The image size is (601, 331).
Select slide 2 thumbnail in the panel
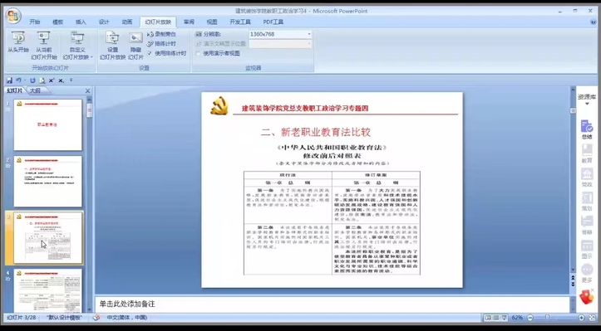tap(48, 182)
